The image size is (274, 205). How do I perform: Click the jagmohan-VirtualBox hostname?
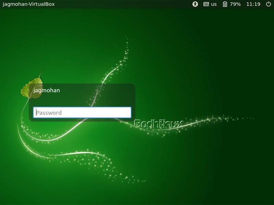tap(29, 4)
